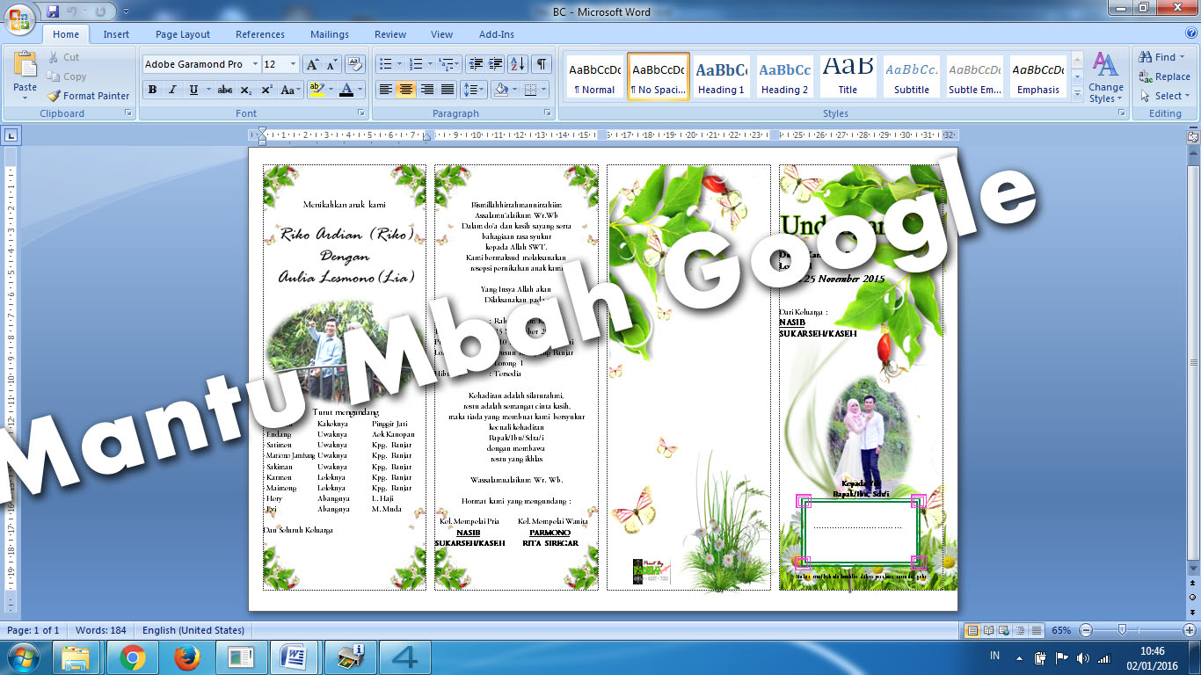Open the font name dropdown
1201x675 pixels.
255,64
